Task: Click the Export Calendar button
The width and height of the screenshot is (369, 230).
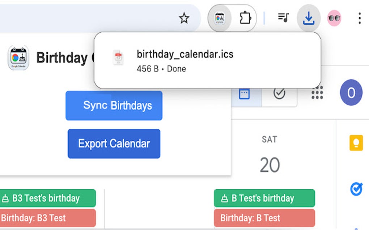Action: (114, 143)
